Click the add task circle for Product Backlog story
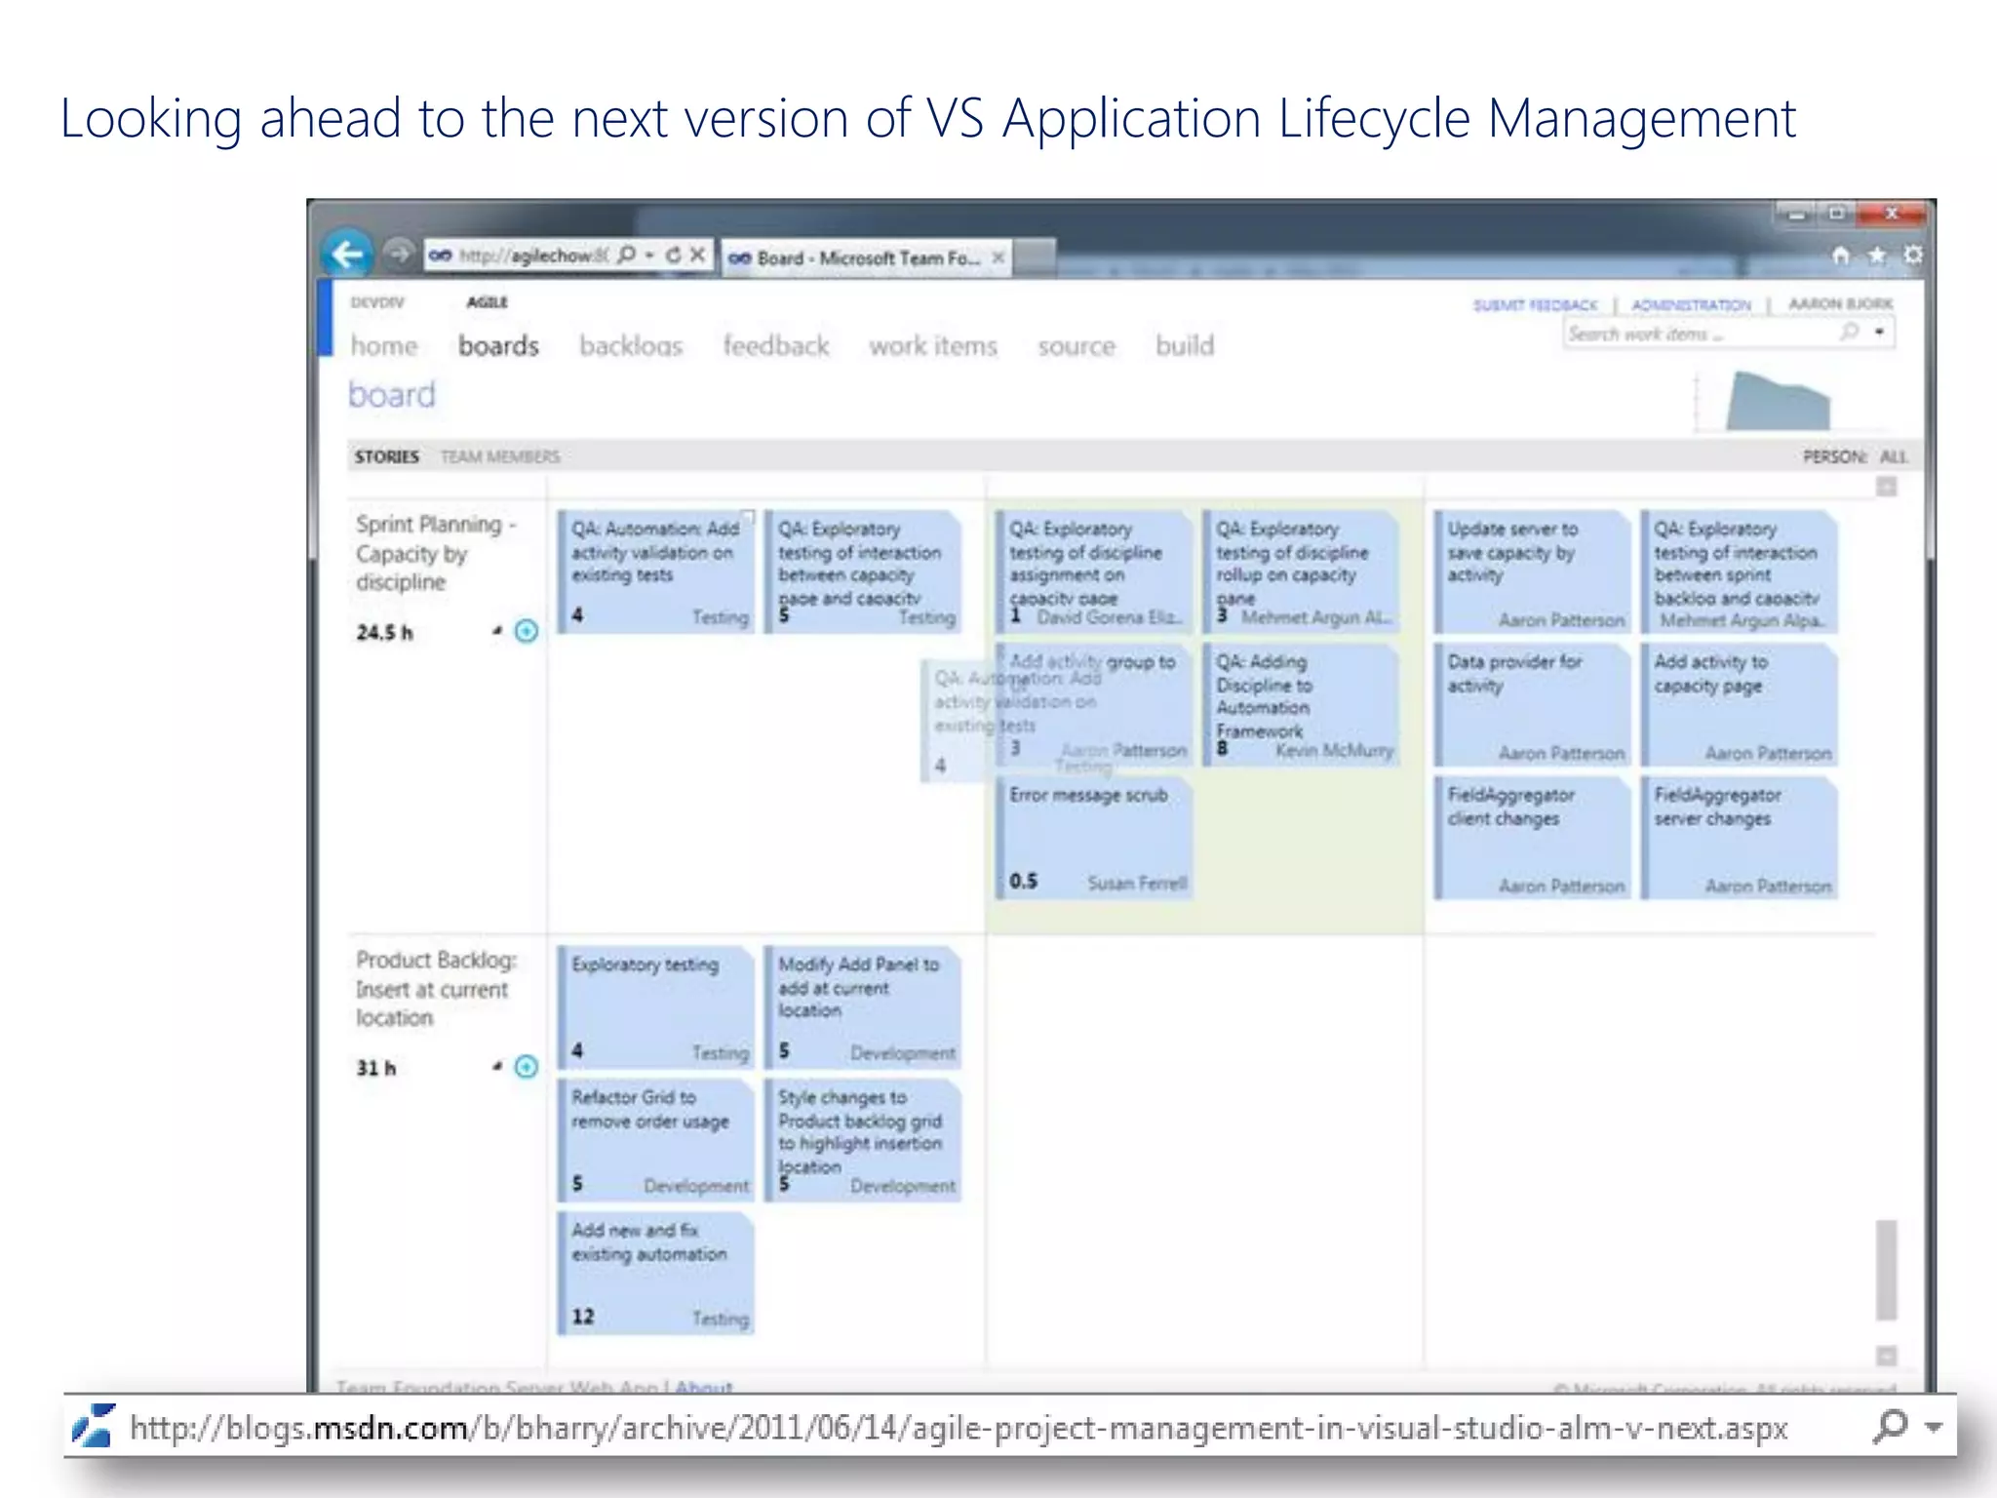The height and width of the screenshot is (1498, 1997). coord(527,1067)
